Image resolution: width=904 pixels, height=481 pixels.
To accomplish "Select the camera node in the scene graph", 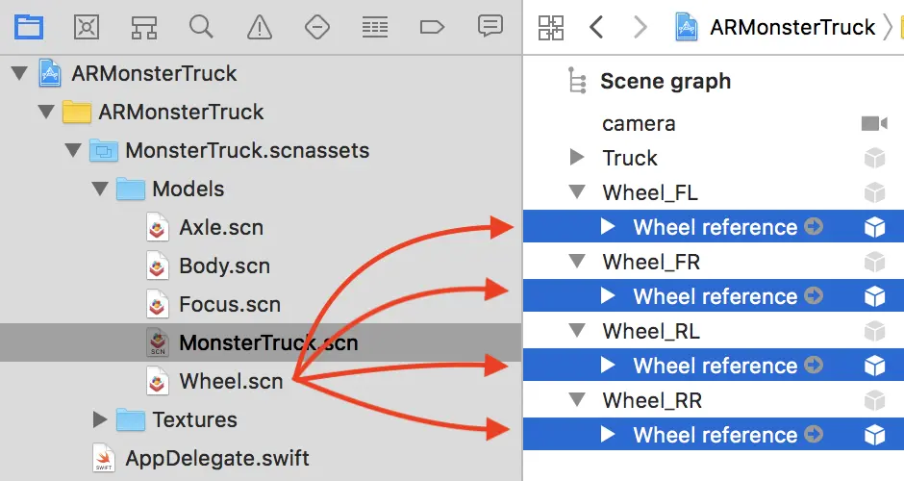I will 639,123.
